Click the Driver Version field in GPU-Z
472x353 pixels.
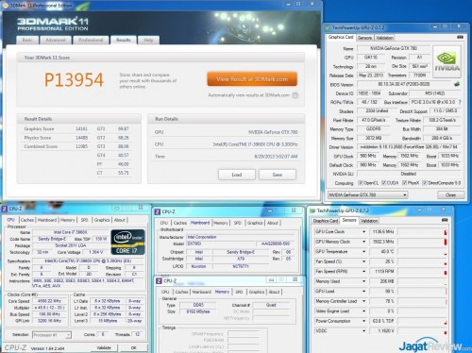pyautogui.click(x=409, y=147)
